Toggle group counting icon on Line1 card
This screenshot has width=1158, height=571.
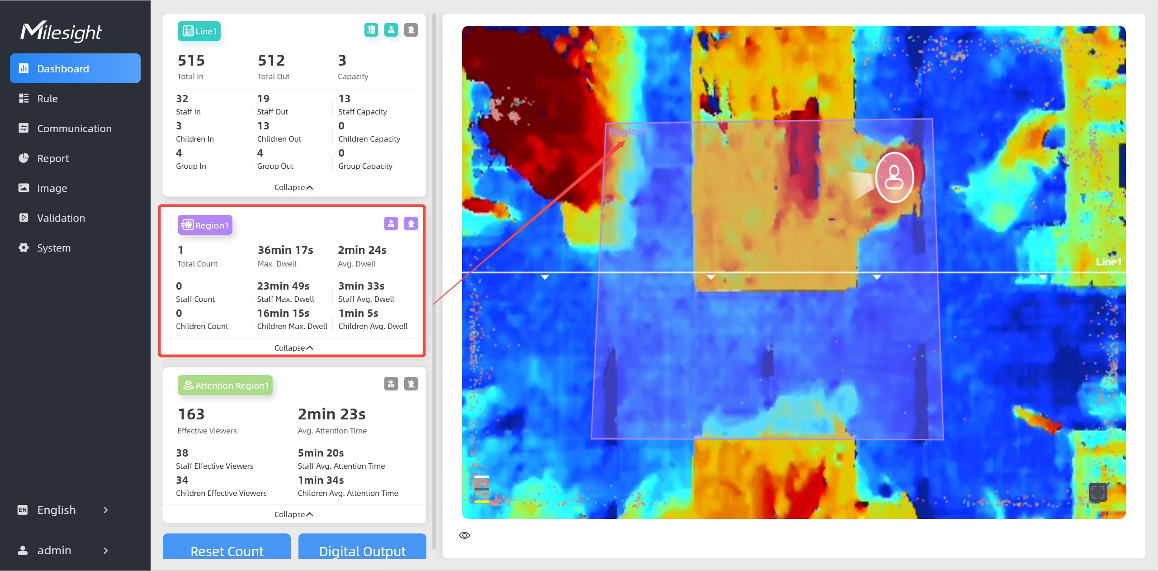(x=371, y=30)
